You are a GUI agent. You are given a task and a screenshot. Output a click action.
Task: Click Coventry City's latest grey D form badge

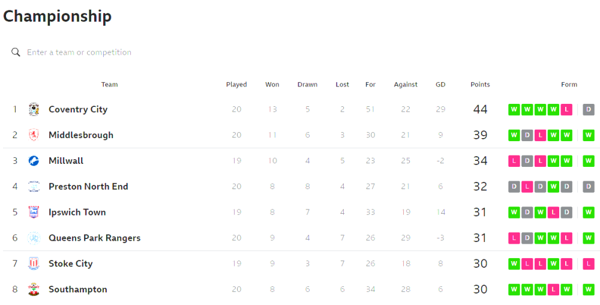(x=589, y=109)
